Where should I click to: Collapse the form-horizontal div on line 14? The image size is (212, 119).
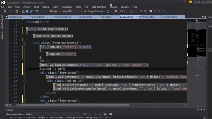pos(25,43)
